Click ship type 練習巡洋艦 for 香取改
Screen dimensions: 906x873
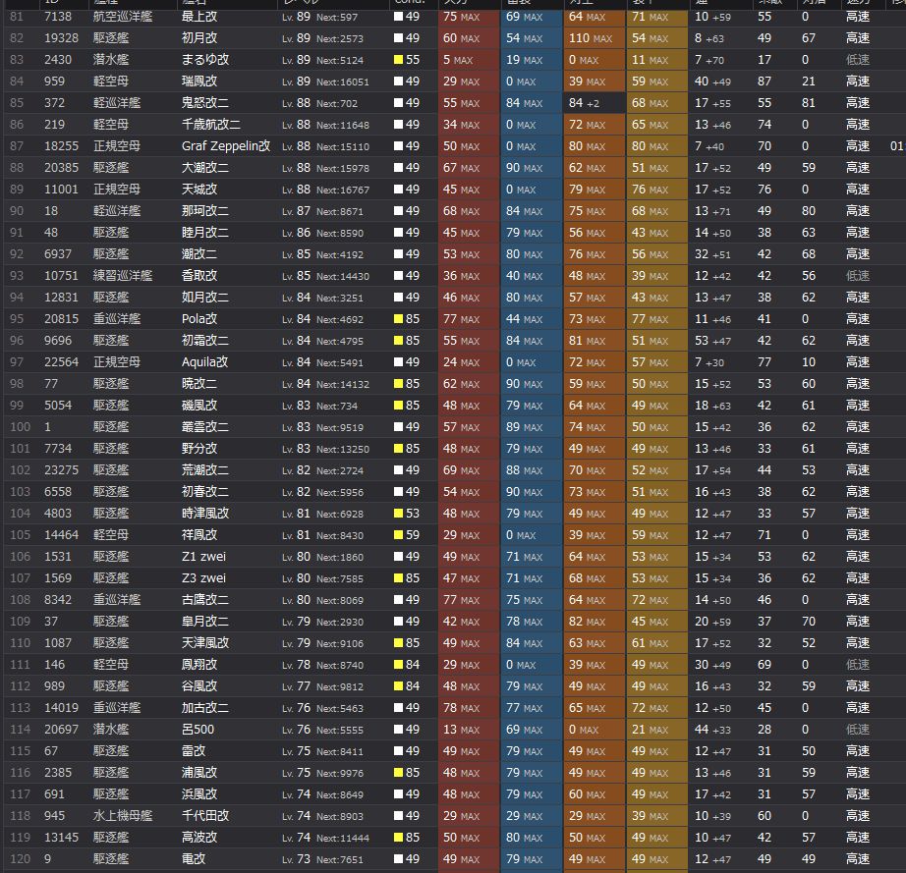click(x=123, y=275)
